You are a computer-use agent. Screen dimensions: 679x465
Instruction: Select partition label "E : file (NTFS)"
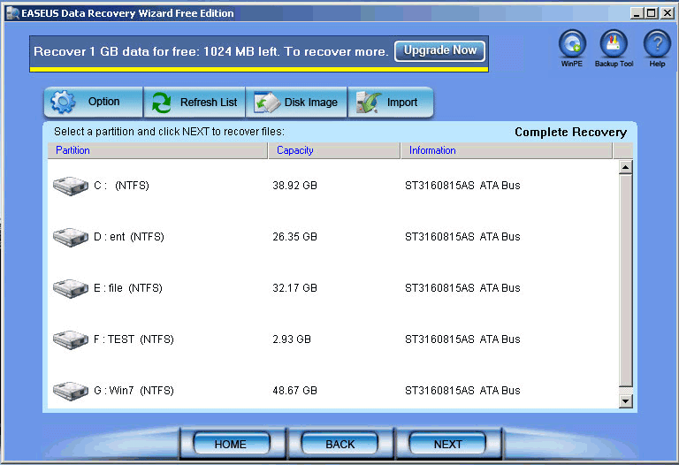click(128, 288)
